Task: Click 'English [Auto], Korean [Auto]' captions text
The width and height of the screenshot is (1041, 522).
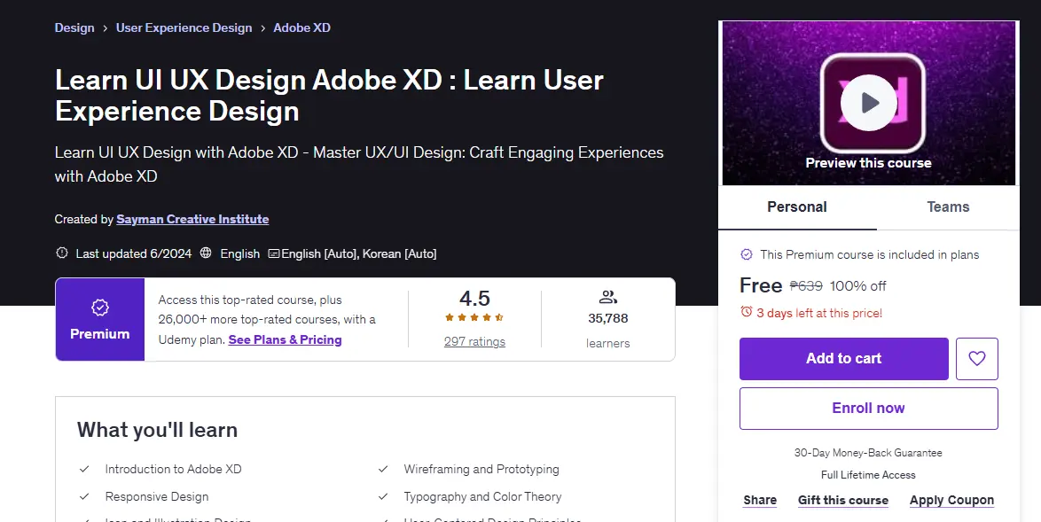Action: click(x=359, y=253)
